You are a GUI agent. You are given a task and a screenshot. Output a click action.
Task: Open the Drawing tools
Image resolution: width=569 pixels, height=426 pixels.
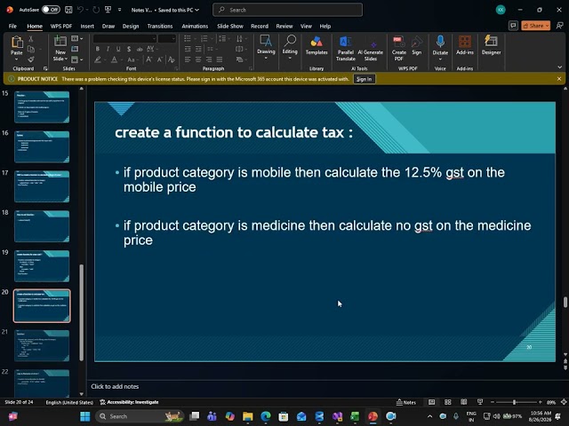pos(266,47)
